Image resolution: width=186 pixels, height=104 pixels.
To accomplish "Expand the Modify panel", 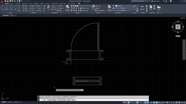I will pyautogui.click(x=34, y=13).
